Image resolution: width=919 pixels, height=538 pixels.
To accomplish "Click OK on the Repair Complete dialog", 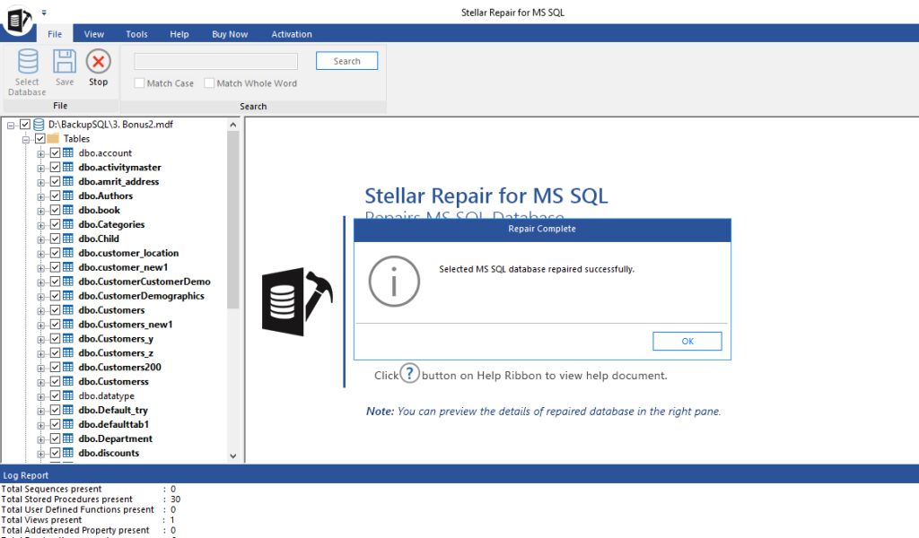I will click(687, 341).
